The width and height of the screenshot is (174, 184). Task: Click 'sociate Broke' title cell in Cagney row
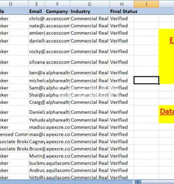tap(14, 141)
